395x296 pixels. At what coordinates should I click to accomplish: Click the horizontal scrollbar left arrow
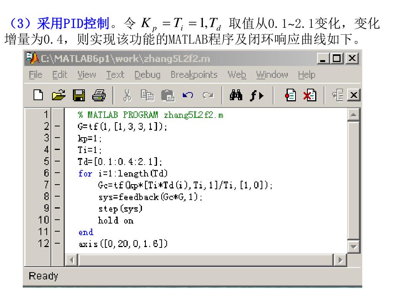tap(71, 260)
